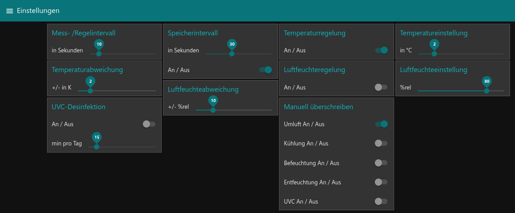Enable Luftfeuchteregelung An / Aus switch

pos(381,87)
